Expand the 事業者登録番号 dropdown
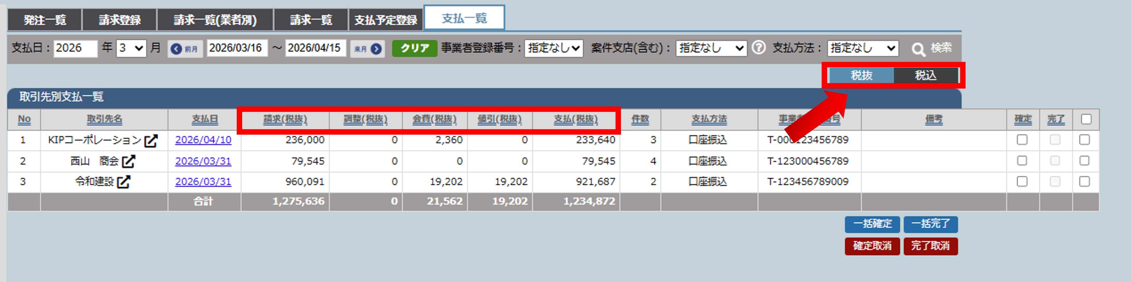This screenshot has width=1131, height=282. pyautogui.click(x=554, y=48)
